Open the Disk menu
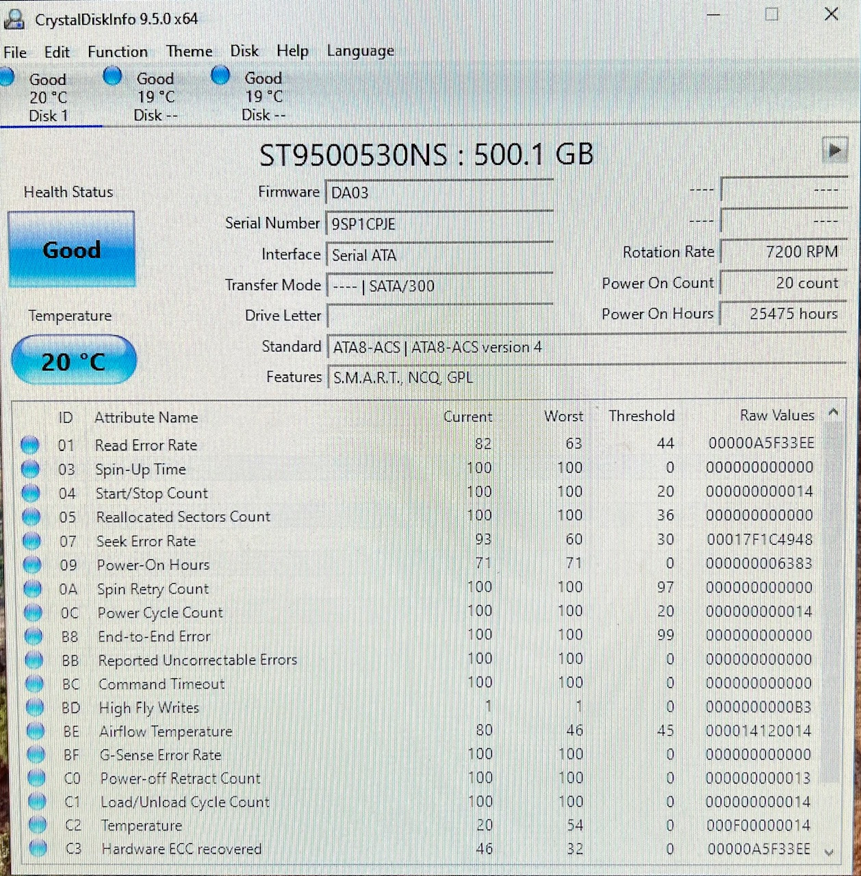 click(244, 51)
